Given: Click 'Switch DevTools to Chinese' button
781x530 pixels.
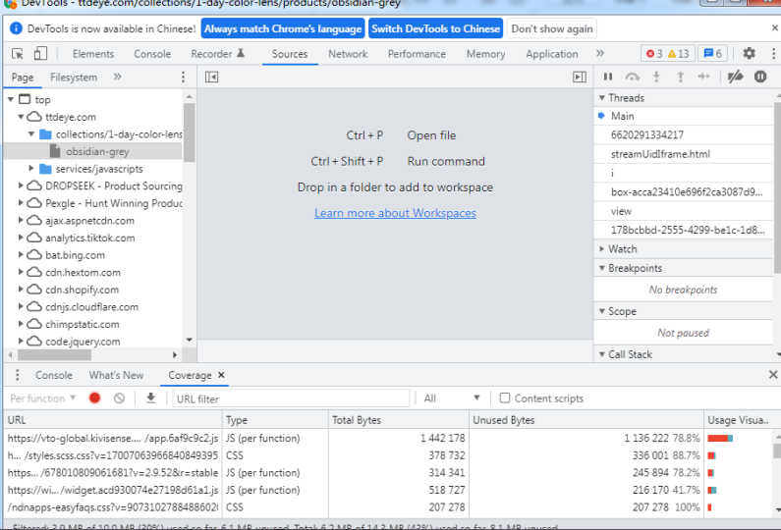Looking at the screenshot, I should pyautogui.click(x=436, y=29).
